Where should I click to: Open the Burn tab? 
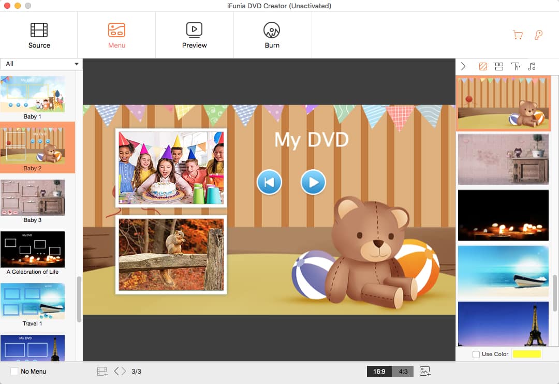click(x=272, y=35)
